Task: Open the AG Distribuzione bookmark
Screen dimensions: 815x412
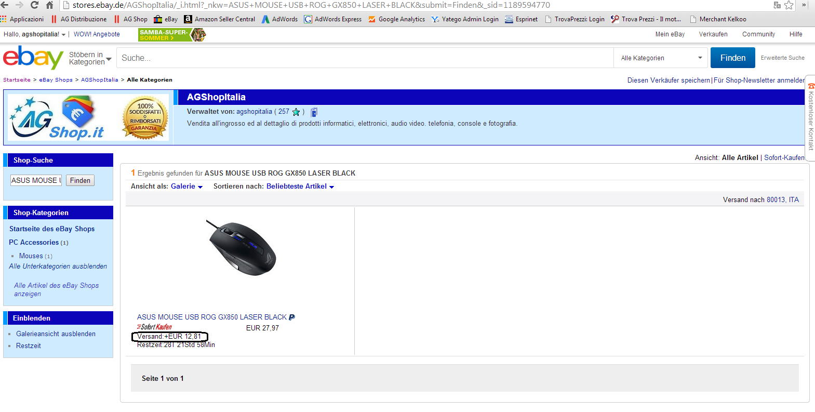Action: (x=79, y=19)
